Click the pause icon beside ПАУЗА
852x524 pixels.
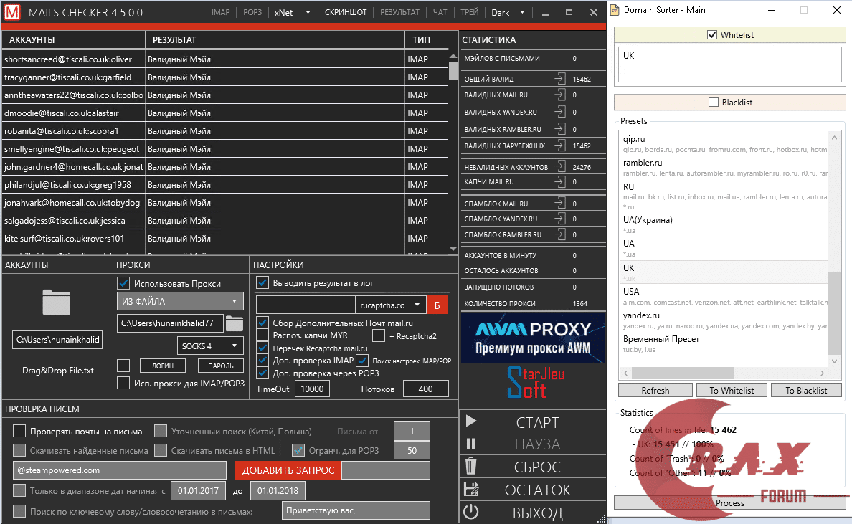[472, 444]
